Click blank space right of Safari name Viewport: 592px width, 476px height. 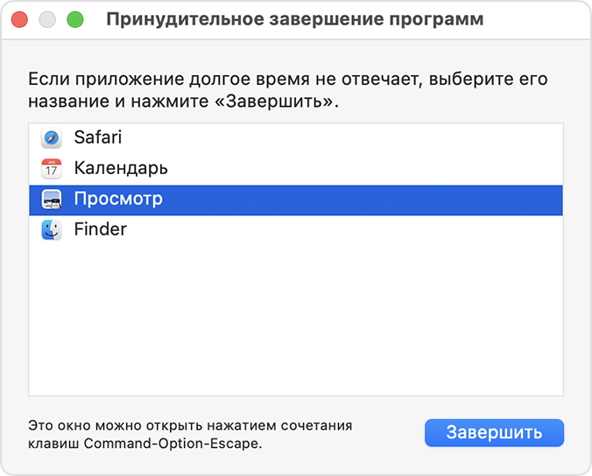point(350,138)
